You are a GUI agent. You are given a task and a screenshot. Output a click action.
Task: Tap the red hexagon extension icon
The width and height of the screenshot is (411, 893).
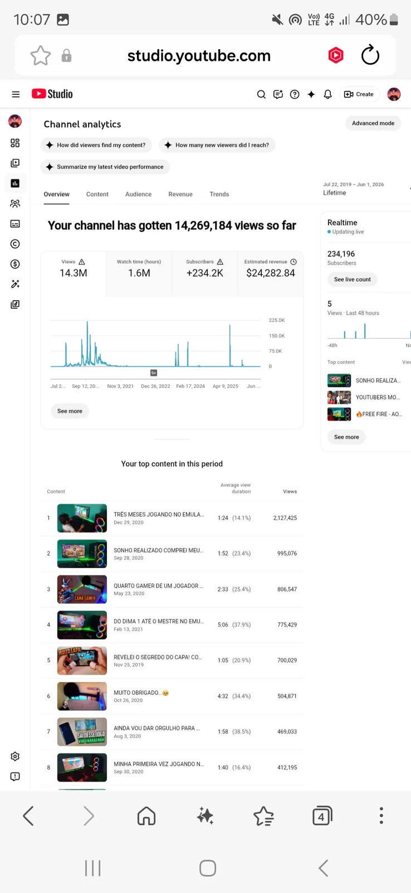(336, 55)
